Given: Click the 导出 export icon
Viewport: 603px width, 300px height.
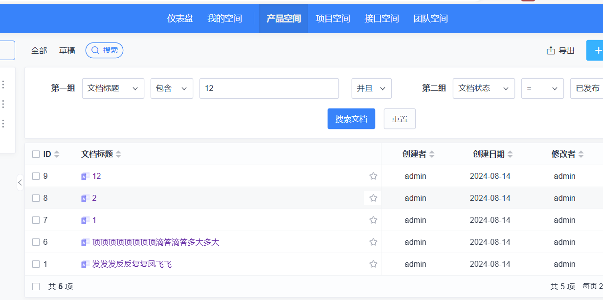Looking at the screenshot, I should pyautogui.click(x=551, y=50).
